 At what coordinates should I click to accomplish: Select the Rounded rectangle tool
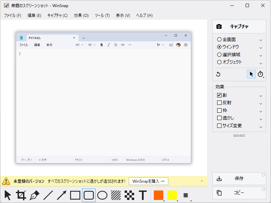click(89, 195)
